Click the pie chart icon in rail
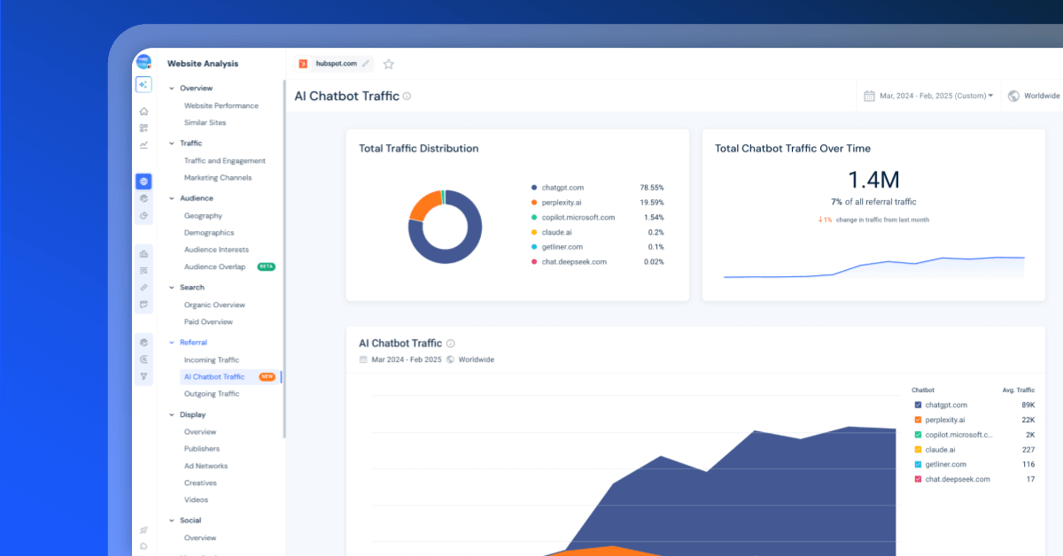The image size is (1063, 556). point(144,216)
